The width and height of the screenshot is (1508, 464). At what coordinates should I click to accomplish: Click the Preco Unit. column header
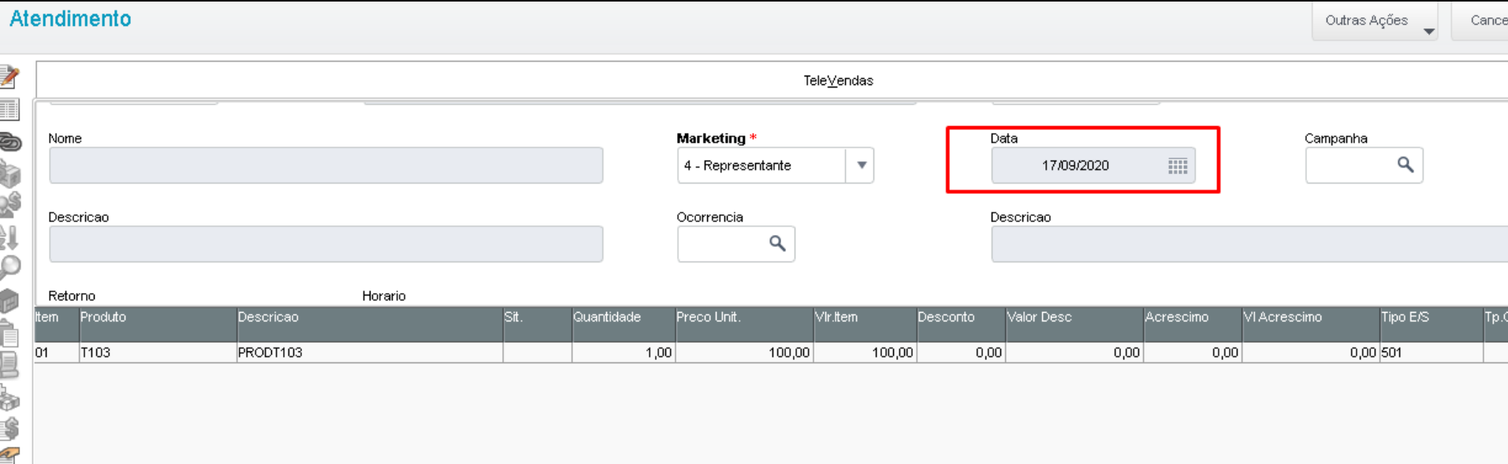[743, 324]
